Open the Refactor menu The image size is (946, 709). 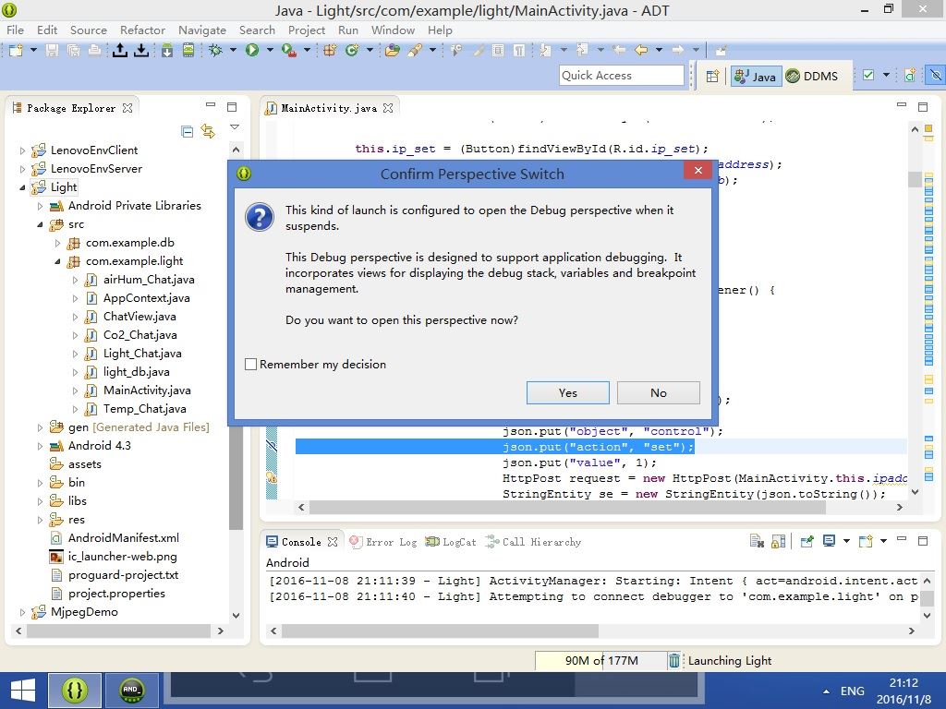[142, 30]
